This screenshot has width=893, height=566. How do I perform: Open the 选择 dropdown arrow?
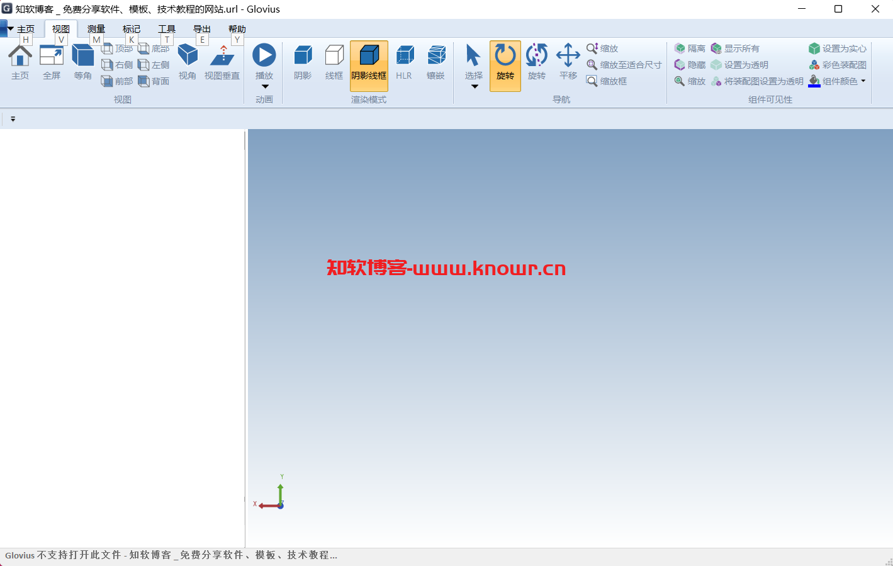point(475,87)
